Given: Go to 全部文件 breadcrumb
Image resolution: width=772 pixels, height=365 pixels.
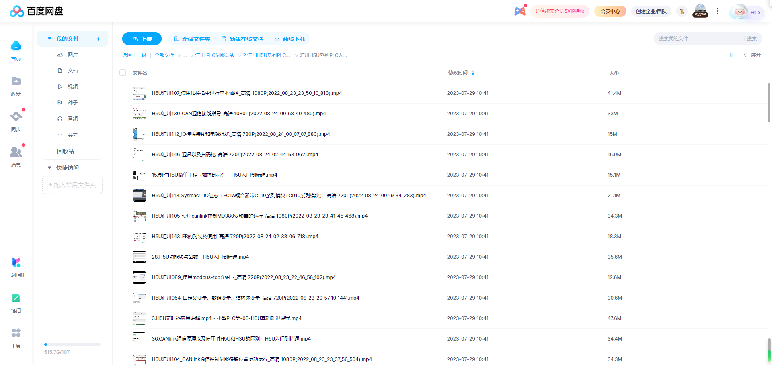Looking at the screenshot, I should click(164, 55).
